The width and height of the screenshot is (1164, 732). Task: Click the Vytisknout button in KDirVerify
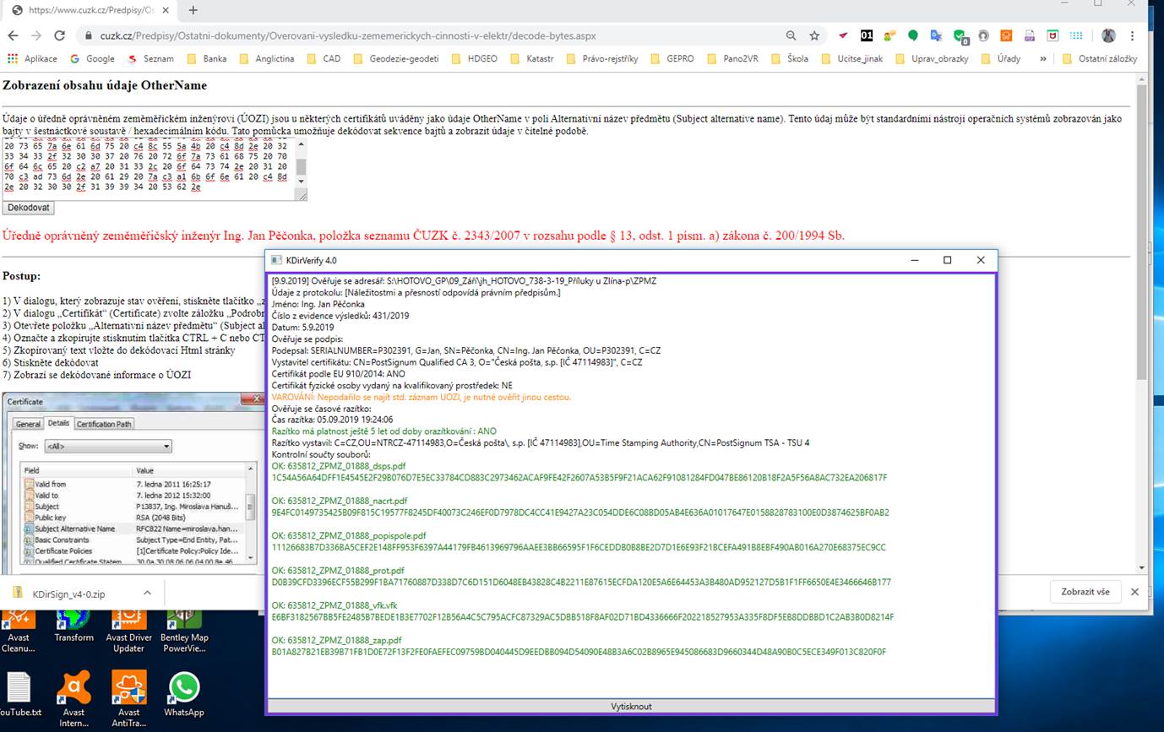click(631, 706)
